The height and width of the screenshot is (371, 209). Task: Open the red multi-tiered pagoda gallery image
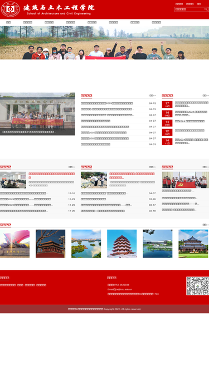pos(122,244)
